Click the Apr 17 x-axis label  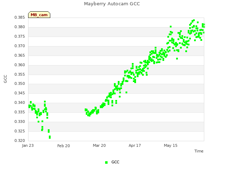[135, 145]
